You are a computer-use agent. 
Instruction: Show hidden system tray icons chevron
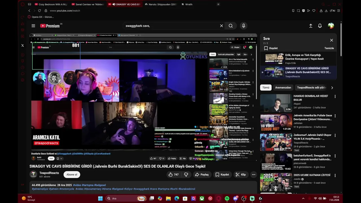303,198
